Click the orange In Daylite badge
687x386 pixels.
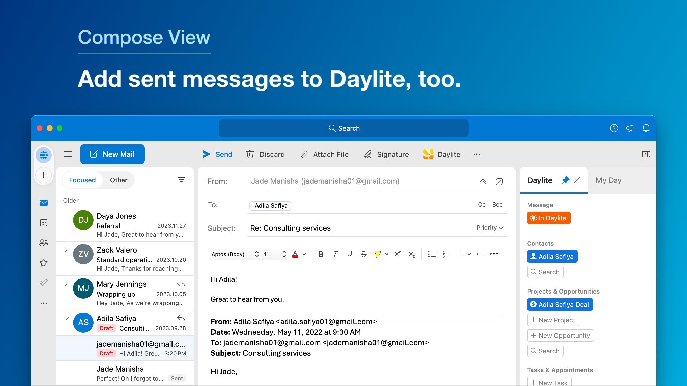click(x=549, y=218)
